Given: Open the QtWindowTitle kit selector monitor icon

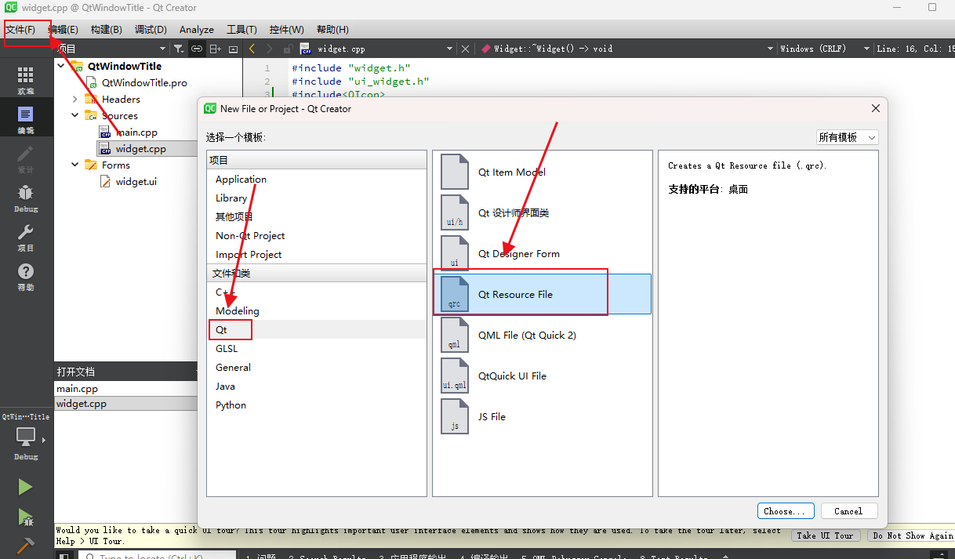Looking at the screenshot, I should click(x=26, y=437).
